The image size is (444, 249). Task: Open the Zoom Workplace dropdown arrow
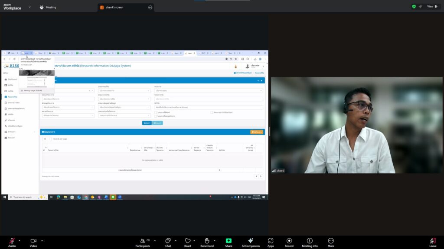[x=29, y=7]
